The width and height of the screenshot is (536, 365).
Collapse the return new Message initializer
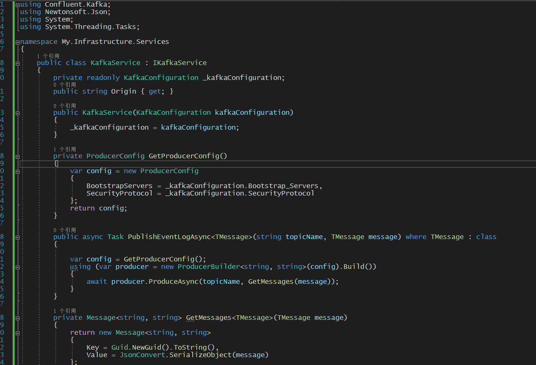pos(17,333)
